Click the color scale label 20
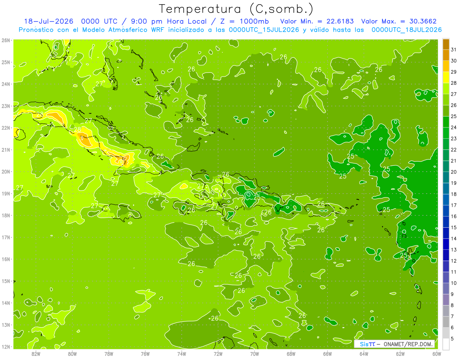 tap(454, 172)
